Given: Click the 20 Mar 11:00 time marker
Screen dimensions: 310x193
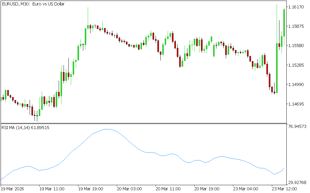Looking at the screenshot, I should tap(168, 189).
